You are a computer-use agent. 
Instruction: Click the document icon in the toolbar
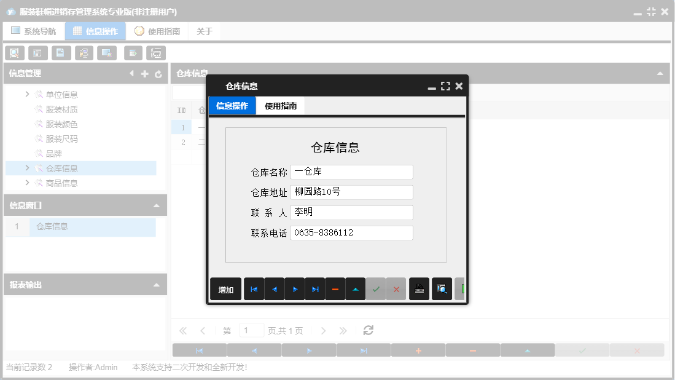click(61, 53)
